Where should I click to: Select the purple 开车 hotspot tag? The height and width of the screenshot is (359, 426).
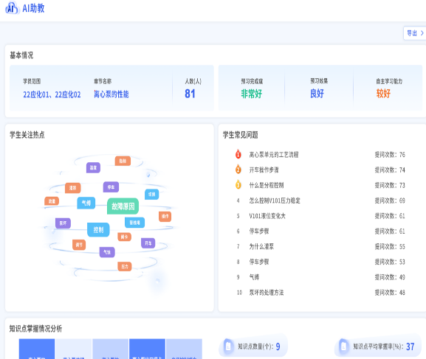point(148,243)
